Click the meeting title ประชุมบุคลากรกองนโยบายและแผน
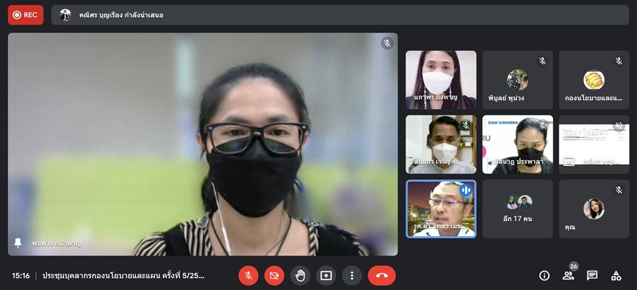This screenshot has width=637, height=290. 131,276
